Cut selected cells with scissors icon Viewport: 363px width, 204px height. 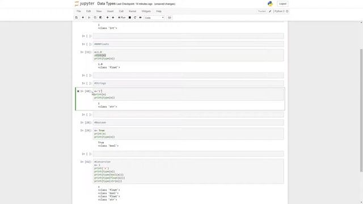point(89,18)
